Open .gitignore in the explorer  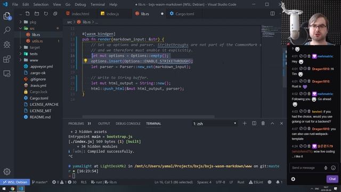[38, 79]
